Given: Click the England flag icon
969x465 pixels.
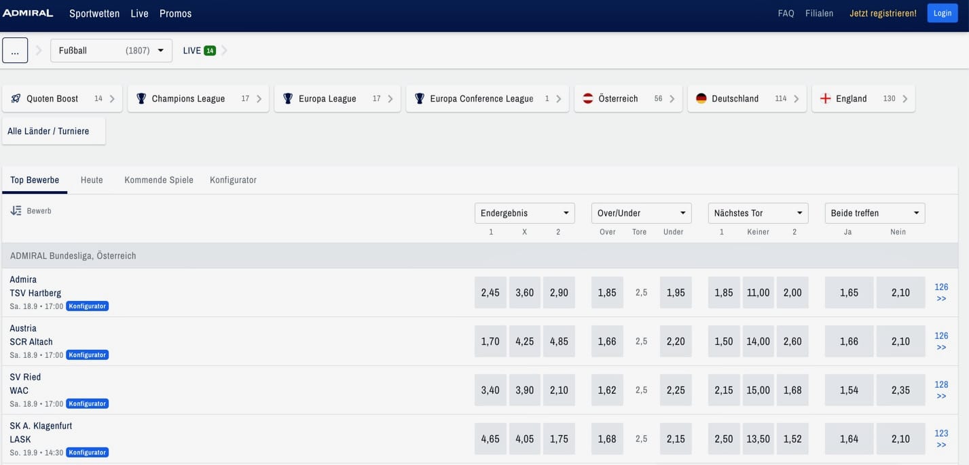Looking at the screenshot, I should tap(825, 98).
